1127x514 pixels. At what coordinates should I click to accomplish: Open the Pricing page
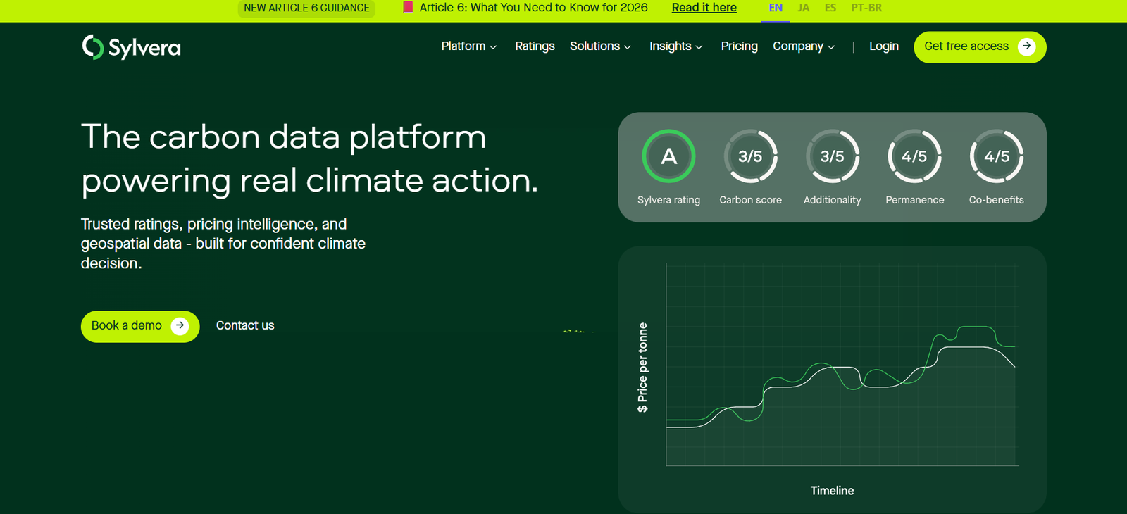[x=739, y=46]
